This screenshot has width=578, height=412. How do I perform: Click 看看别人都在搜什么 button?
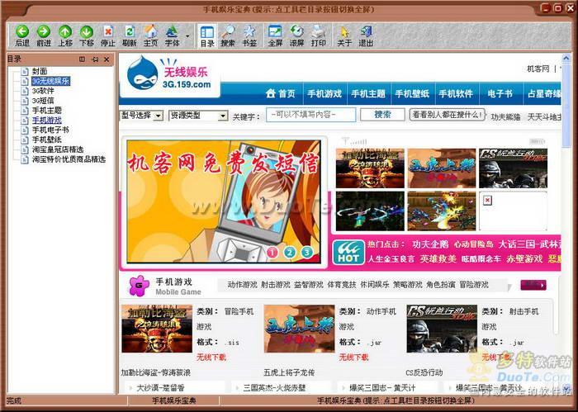coord(448,115)
